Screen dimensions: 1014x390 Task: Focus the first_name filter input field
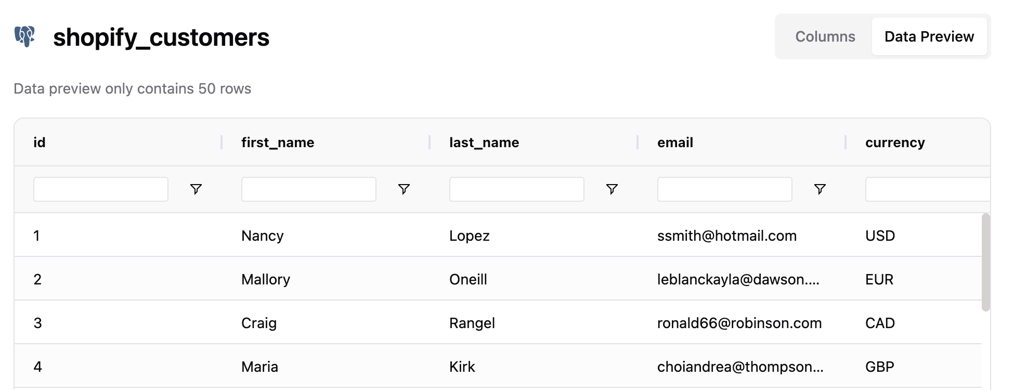309,189
